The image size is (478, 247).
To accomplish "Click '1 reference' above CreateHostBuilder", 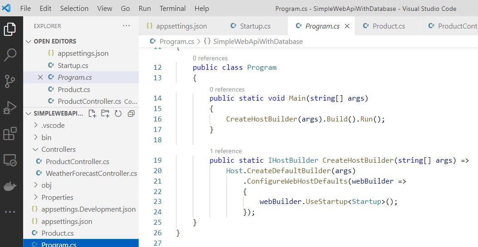I will [x=225, y=151].
